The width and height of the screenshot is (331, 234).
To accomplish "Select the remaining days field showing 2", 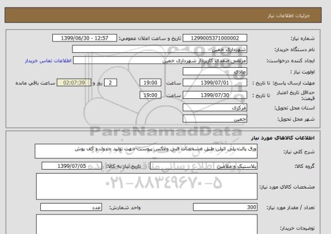I will [x=110, y=83].
